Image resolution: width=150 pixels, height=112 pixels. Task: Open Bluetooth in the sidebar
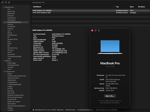tap(11, 14)
